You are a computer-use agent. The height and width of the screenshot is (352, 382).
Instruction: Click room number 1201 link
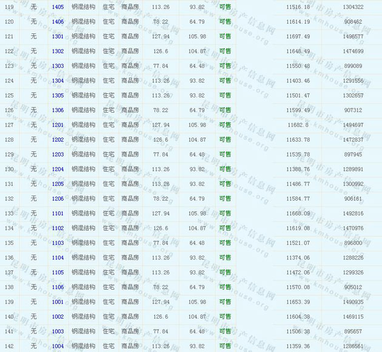[58, 125]
